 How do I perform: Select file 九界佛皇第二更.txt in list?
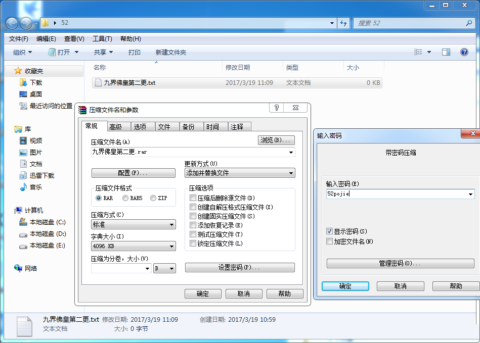(x=237, y=82)
